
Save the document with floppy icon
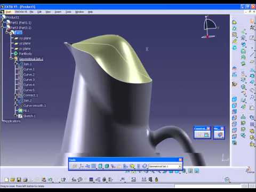[x=19, y=180]
